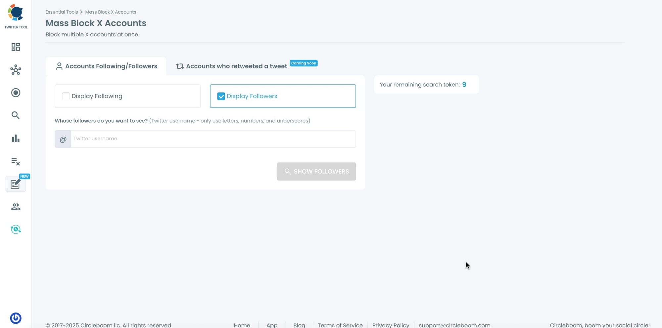Click "Whose followers do you want to see?" label
Image resolution: width=662 pixels, height=328 pixels.
101,121
